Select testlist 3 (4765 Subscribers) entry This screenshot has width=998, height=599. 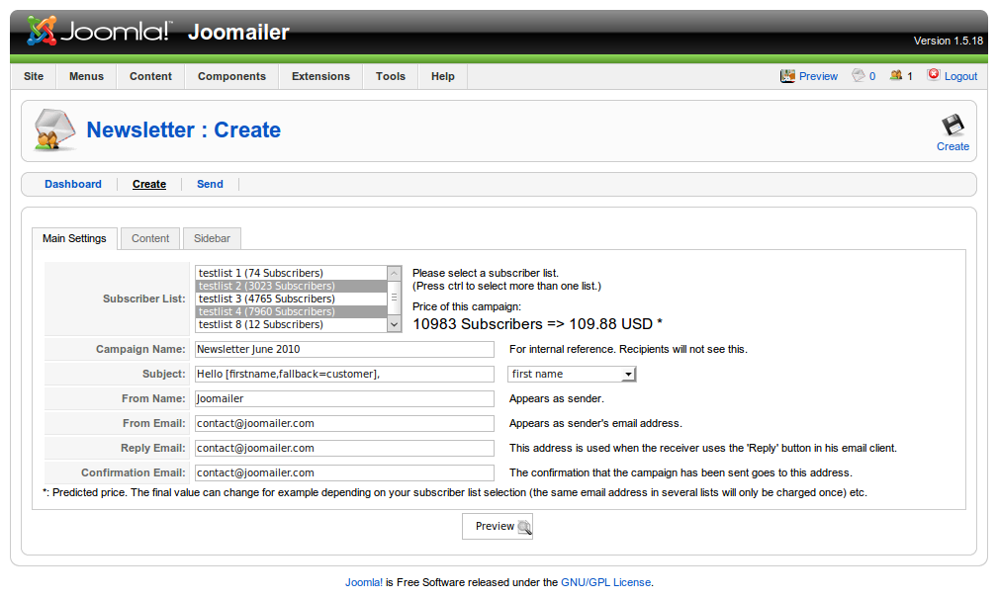pyautogui.click(x=265, y=299)
